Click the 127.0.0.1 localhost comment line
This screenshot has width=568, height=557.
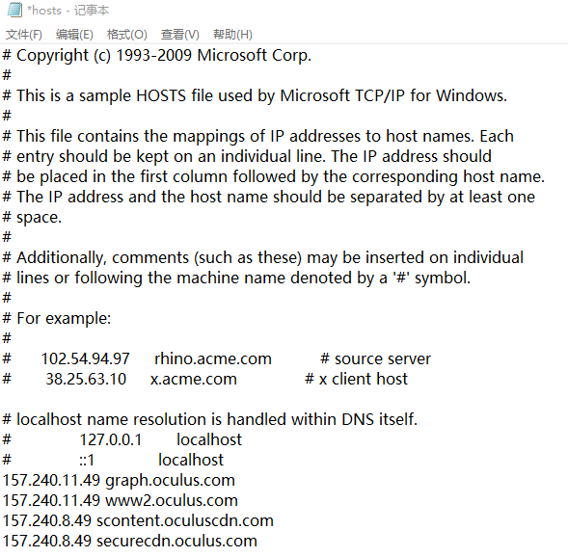pyautogui.click(x=122, y=439)
